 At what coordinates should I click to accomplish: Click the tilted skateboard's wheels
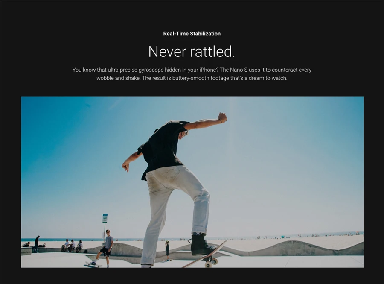click(211, 262)
